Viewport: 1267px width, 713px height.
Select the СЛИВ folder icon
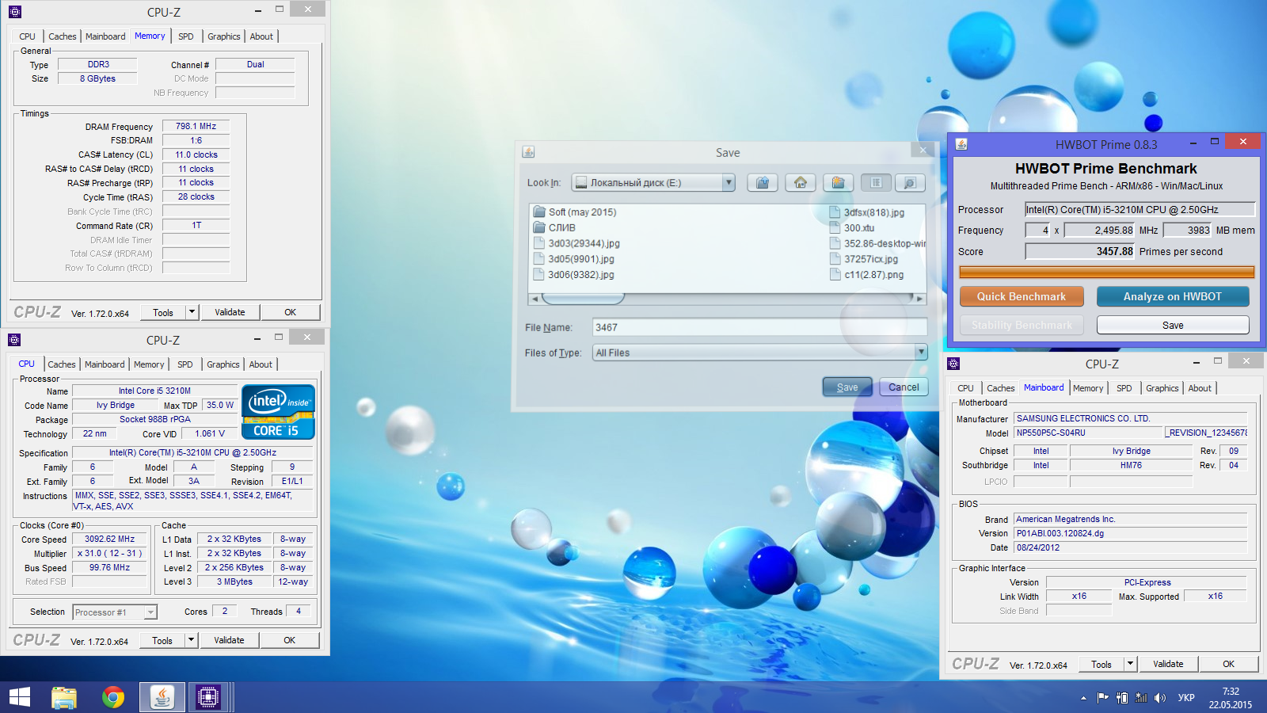pyautogui.click(x=539, y=227)
